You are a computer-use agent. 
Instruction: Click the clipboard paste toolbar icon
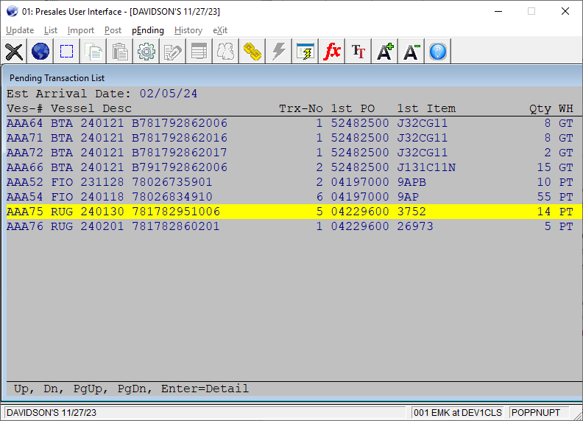point(120,52)
